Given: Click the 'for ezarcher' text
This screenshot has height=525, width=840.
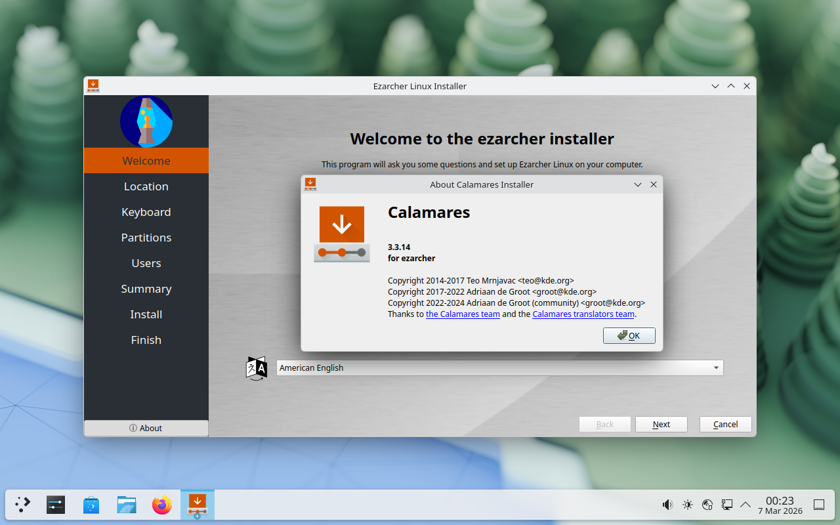Looking at the screenshot, I should [x=411, y=259].
